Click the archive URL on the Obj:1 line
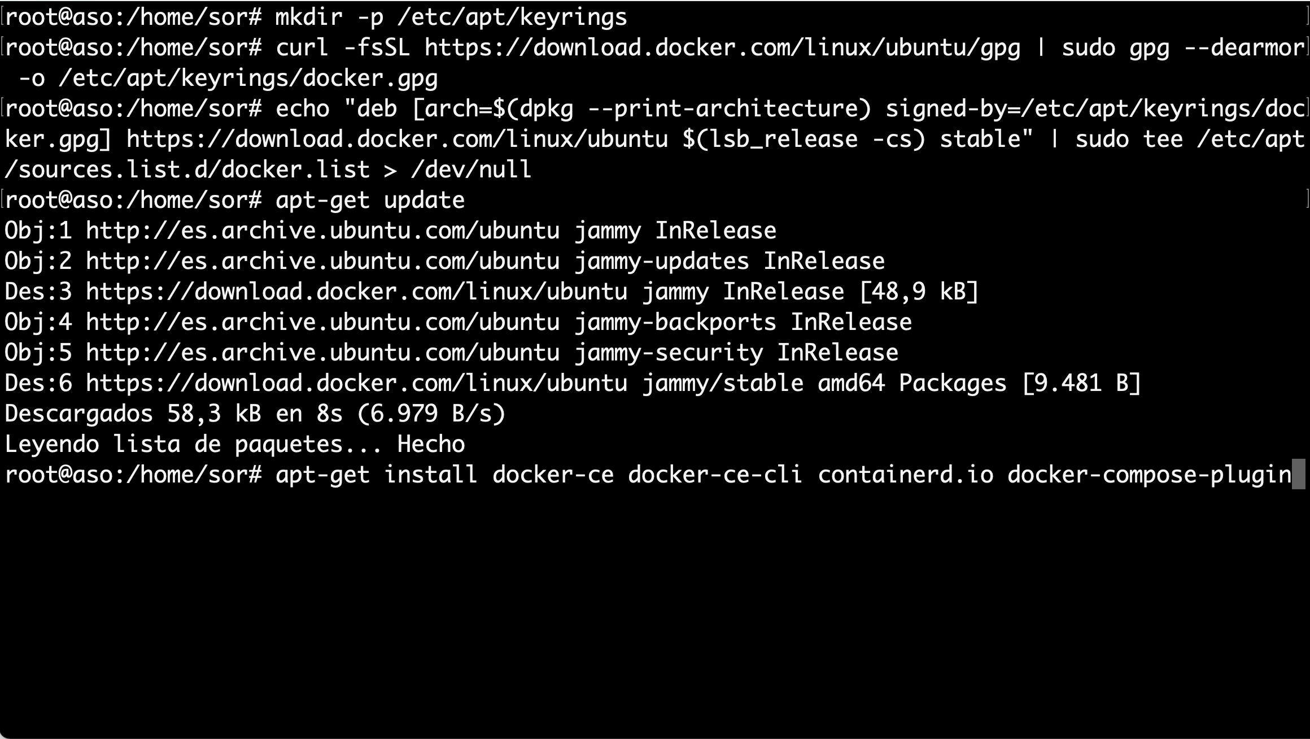The width and height of the screenshot is (1310, 739). (x=322, y=231)
